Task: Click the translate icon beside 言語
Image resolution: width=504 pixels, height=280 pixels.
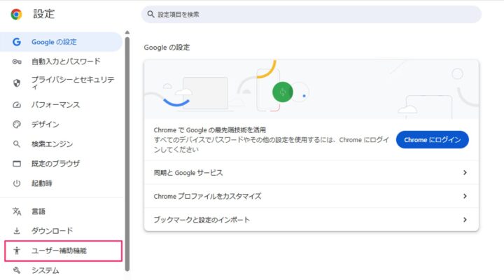Action: click(17, 211)
